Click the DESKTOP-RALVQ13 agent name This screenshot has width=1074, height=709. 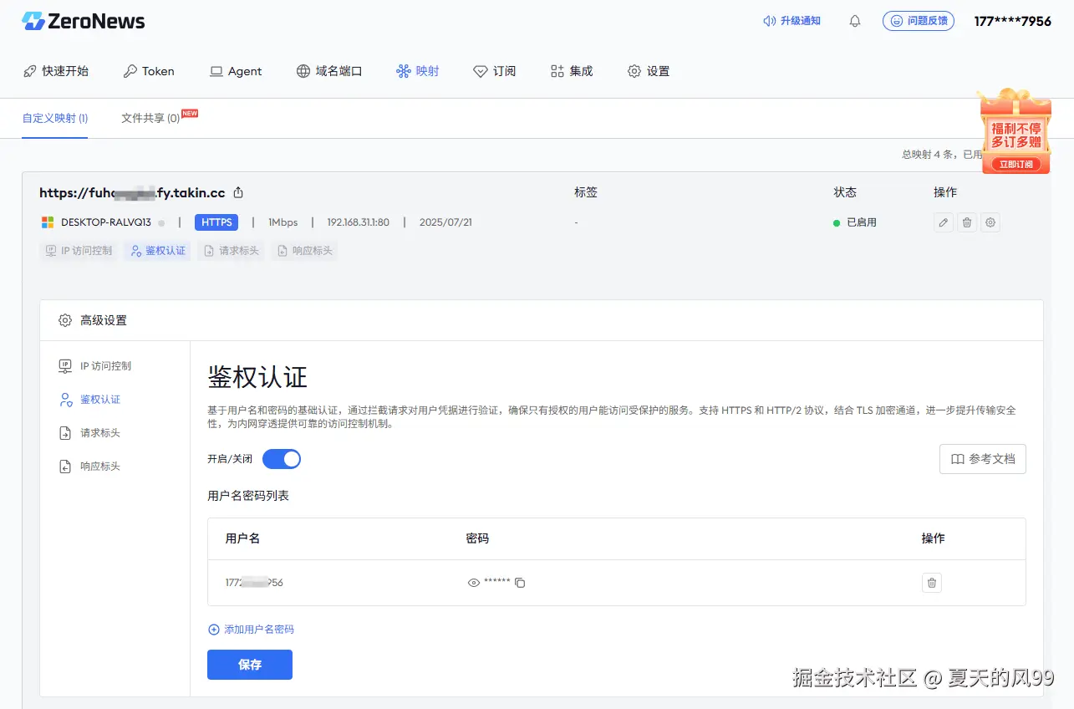(106, 222)
